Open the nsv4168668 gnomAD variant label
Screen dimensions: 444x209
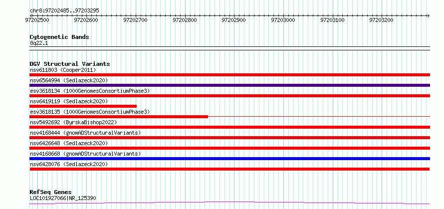coord(85,154)
